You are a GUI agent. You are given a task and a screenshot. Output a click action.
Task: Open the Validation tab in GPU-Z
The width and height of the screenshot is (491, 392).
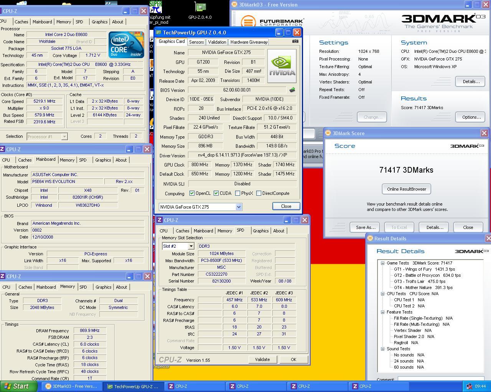point(217,42)
